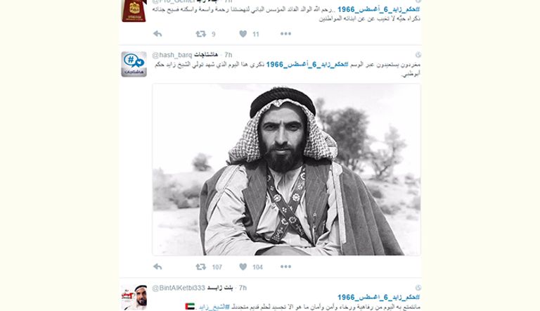540x311 pixels.
Task: Open the hashtag link in hash_barq tweet
Action: point(307,65)
